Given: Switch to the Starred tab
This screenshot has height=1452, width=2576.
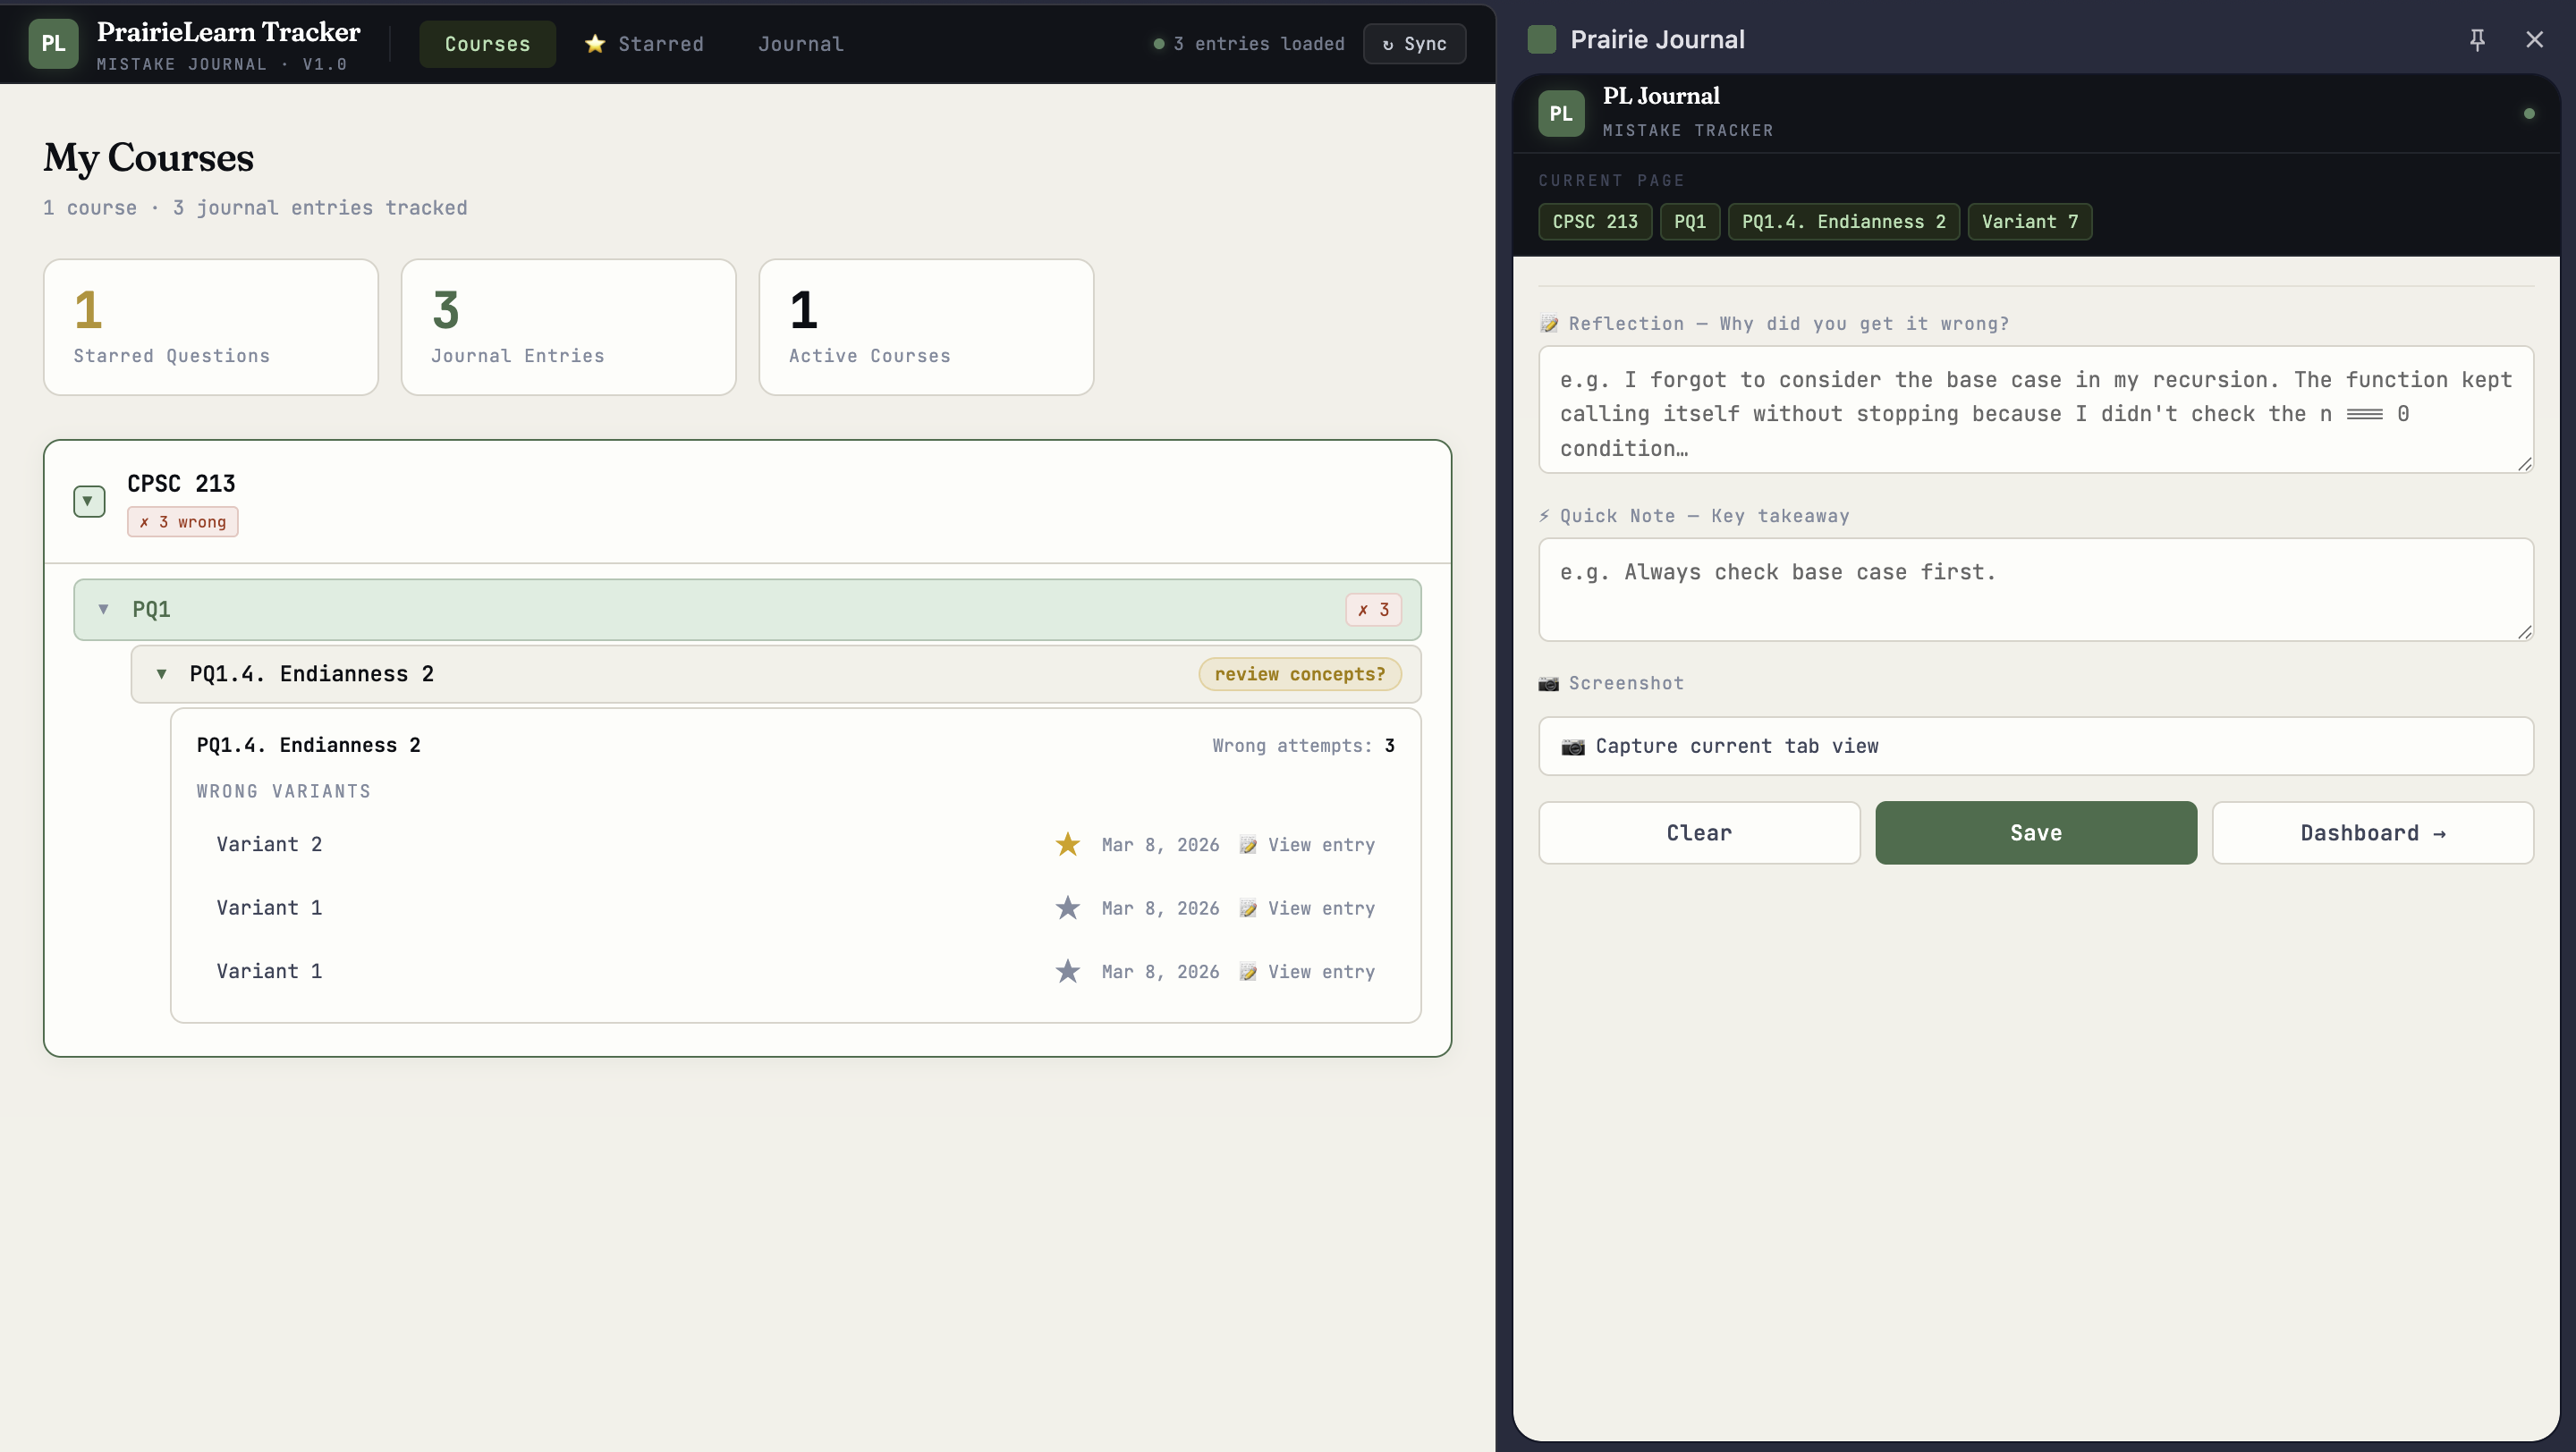Looking at the screenshot, I should point(645,44).
